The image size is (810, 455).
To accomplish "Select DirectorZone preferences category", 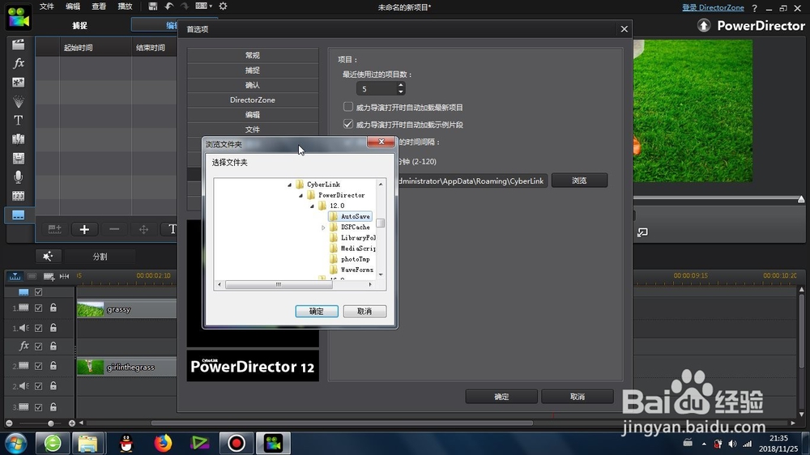I will pos(253,100).
